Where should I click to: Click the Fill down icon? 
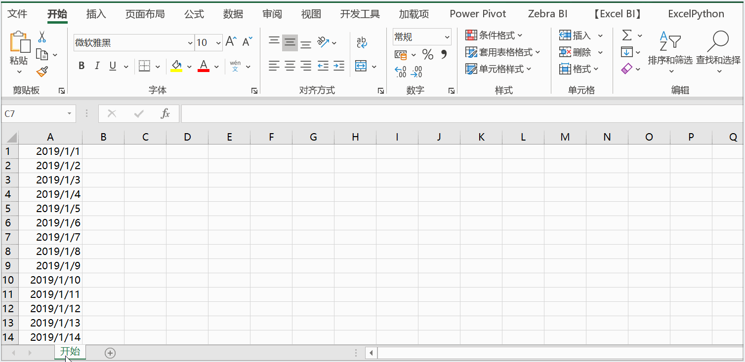(x=626, y=52)
